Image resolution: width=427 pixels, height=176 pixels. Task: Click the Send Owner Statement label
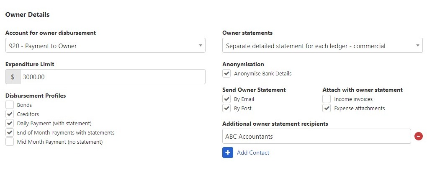point(254,90)
